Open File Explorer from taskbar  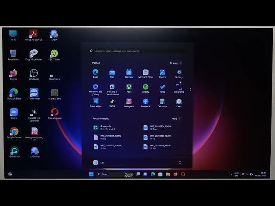(168, 174)
